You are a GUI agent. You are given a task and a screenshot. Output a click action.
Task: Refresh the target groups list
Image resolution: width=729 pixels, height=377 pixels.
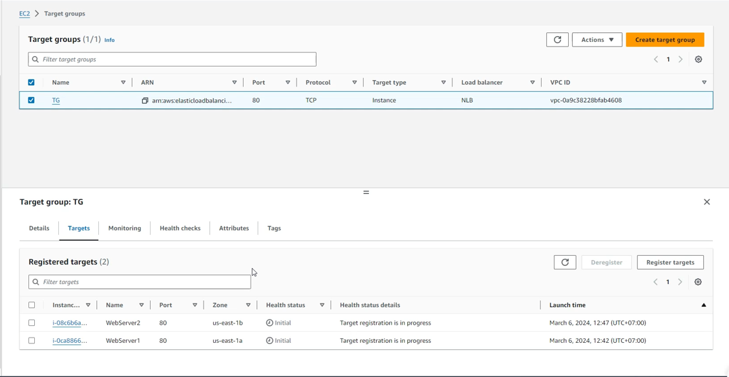pos(557,40)
